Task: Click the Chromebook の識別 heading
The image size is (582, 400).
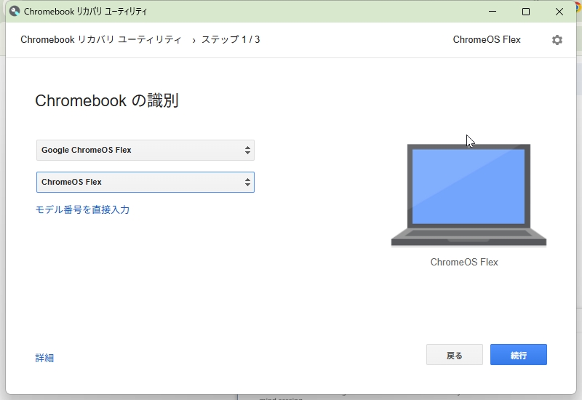Action: click(x=107, y=100)
